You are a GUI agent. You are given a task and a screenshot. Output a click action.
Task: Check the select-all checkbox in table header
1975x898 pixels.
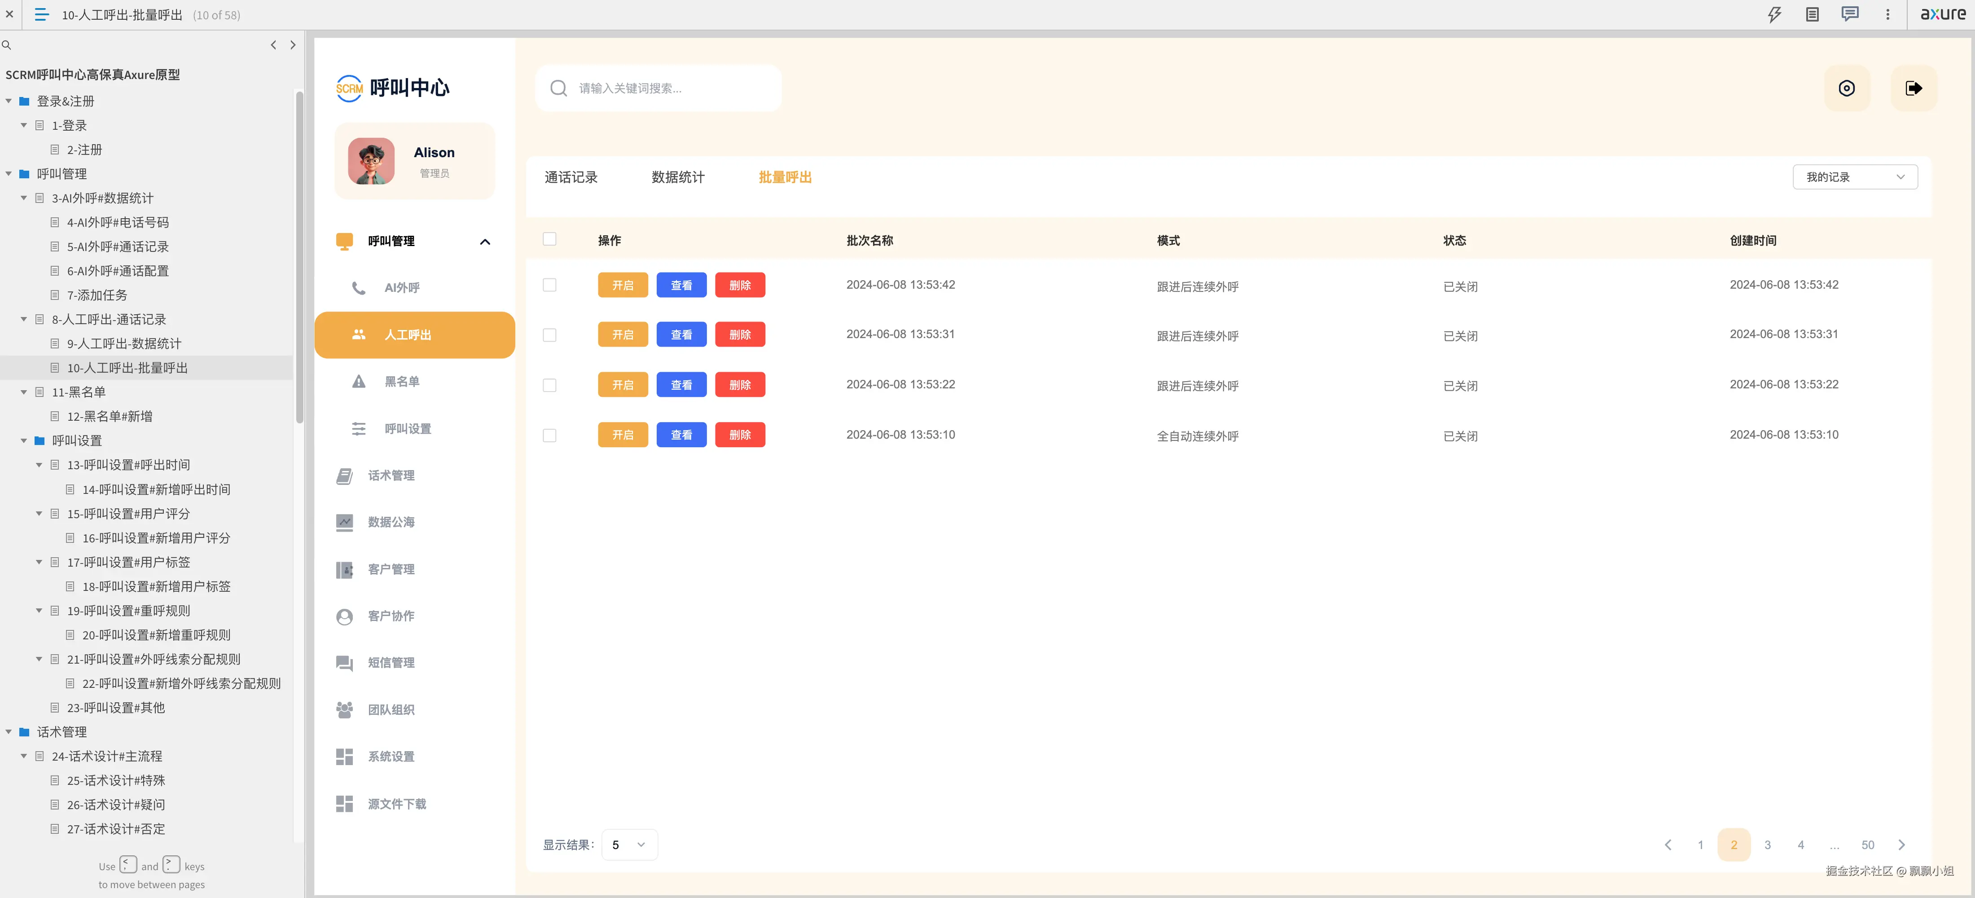coord(550,238)
